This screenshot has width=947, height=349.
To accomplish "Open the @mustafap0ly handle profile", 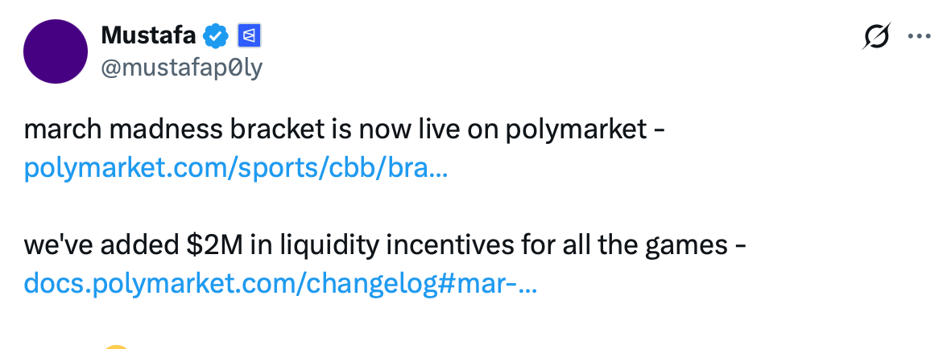I will (180, 68).
